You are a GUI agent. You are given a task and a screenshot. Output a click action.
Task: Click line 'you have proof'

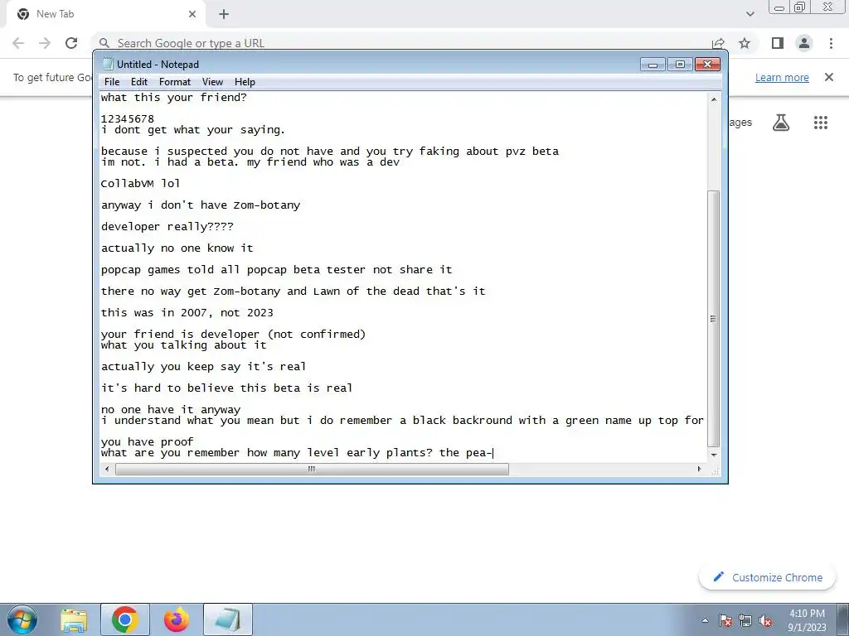pyautogui.click(x=147, y=442)
